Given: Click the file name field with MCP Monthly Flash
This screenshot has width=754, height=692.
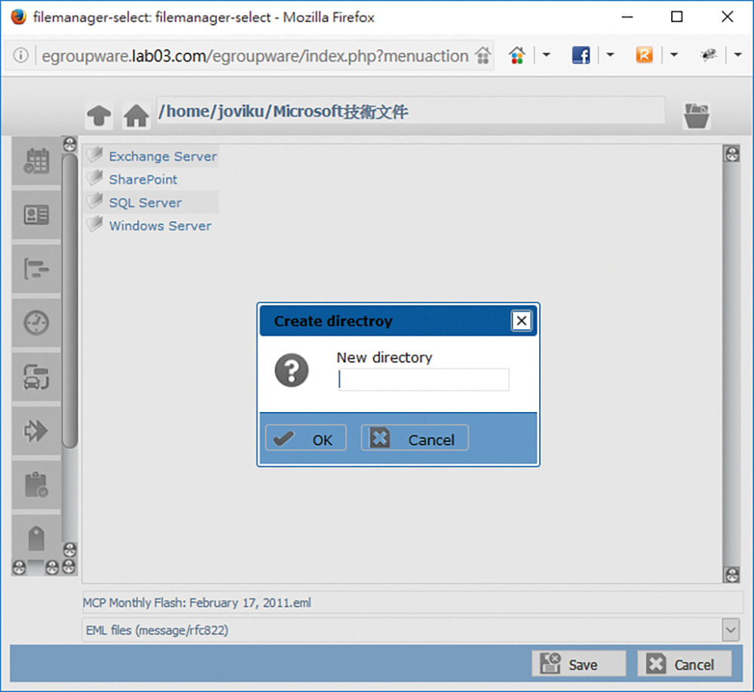Looking at the screenshot, I should click(412, 602).
